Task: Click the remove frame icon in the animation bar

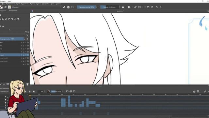Action: tap(74, 91)
